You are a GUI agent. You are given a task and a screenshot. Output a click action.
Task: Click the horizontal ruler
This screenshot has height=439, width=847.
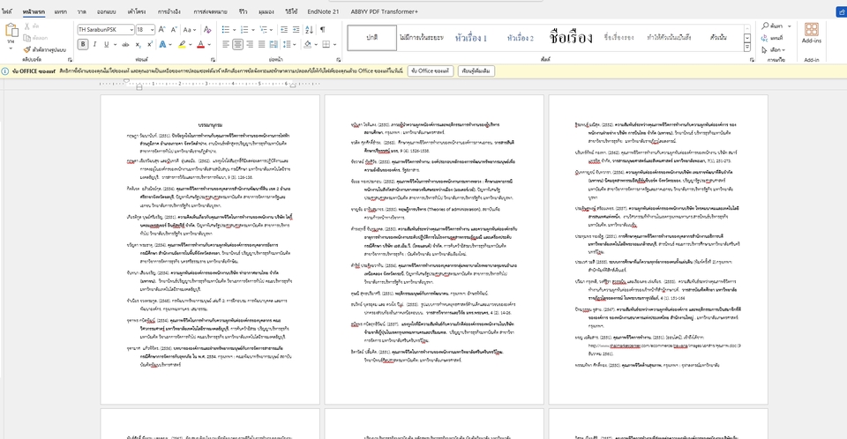[210, 84]
